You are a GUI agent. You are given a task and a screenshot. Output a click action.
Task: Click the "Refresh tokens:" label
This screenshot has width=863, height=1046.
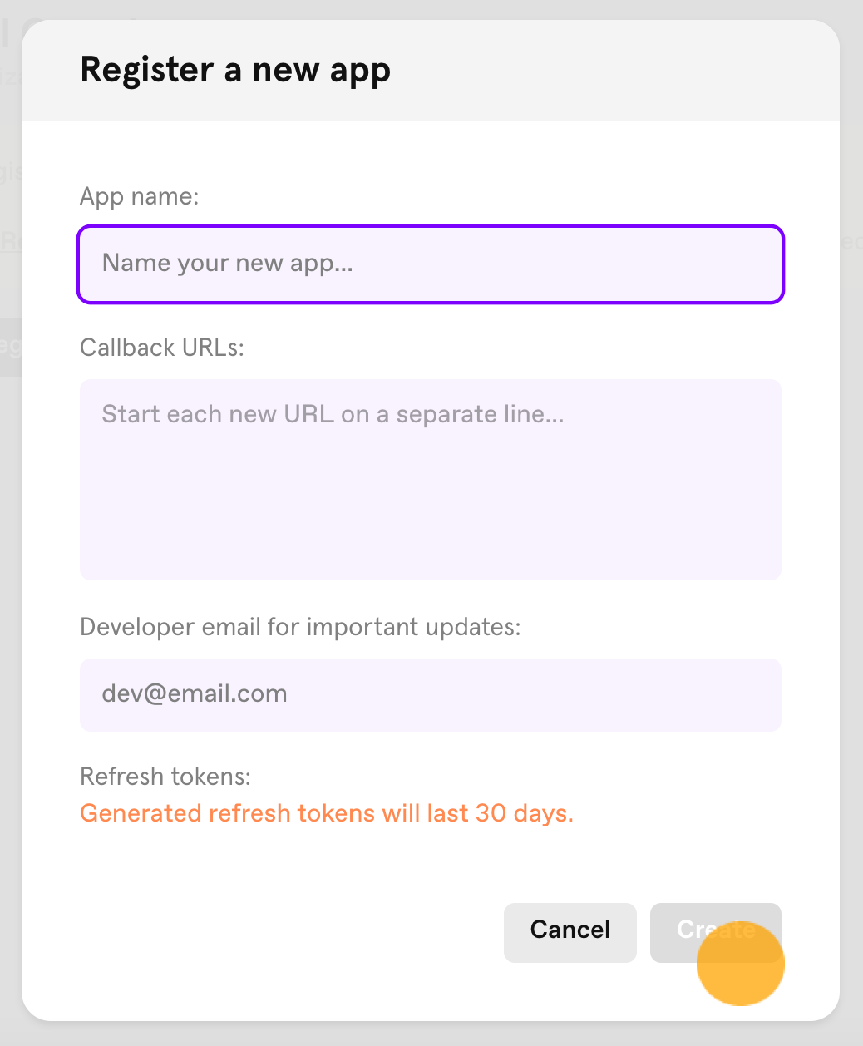tap(165, 777)
